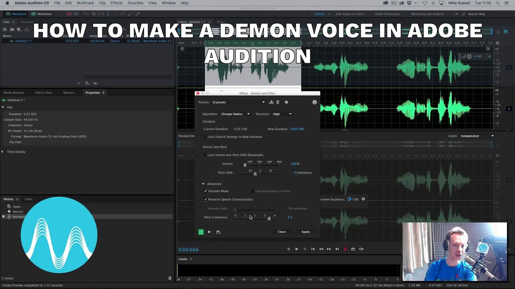
Task: Click Apply in Stretch and Pitch dialog
Action: [306, 232]
